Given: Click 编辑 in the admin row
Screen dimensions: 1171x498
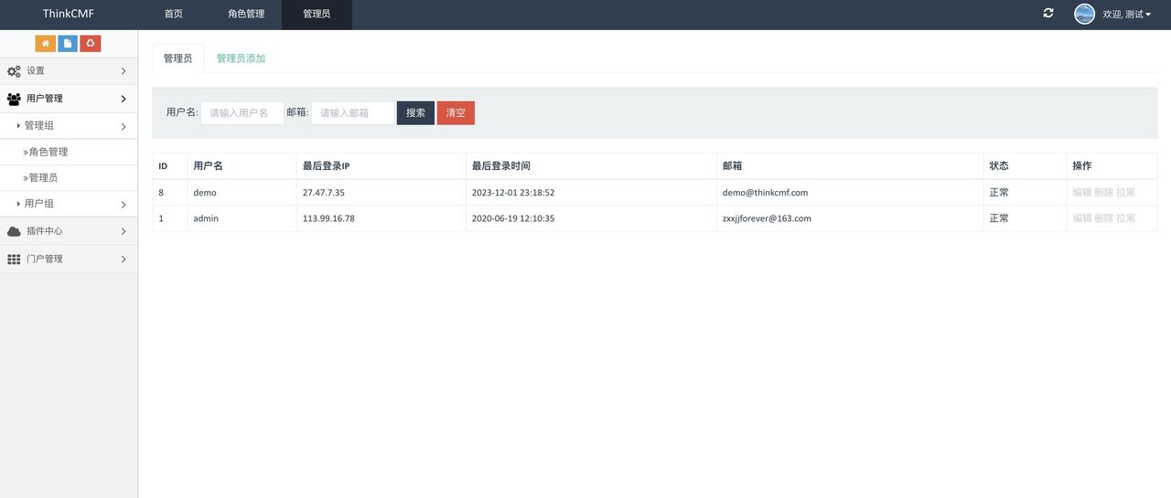Looking at the screenshot, I should (1082, 218).
